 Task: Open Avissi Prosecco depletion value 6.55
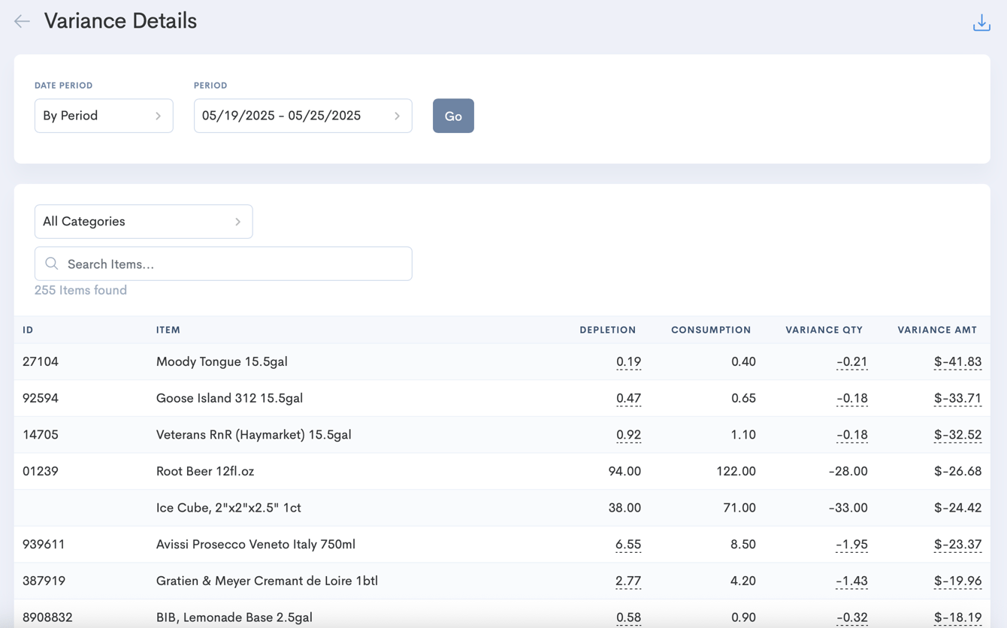[x=628, y=545]
